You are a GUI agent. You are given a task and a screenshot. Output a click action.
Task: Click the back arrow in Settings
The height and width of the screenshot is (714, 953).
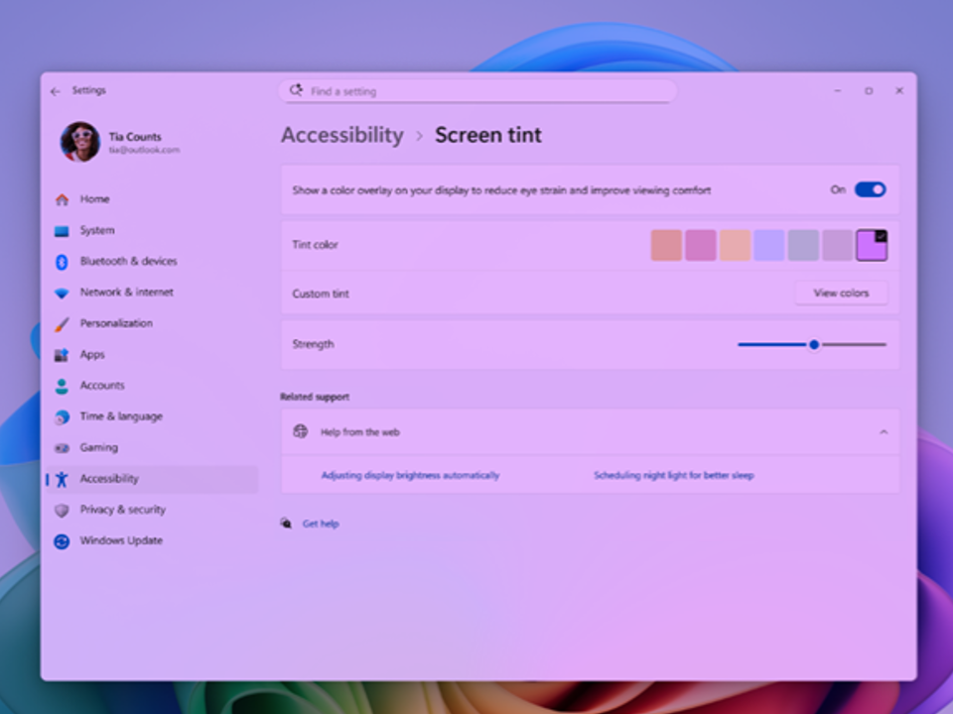(56, 91)
